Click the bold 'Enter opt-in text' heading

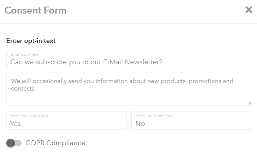[31, 41]
